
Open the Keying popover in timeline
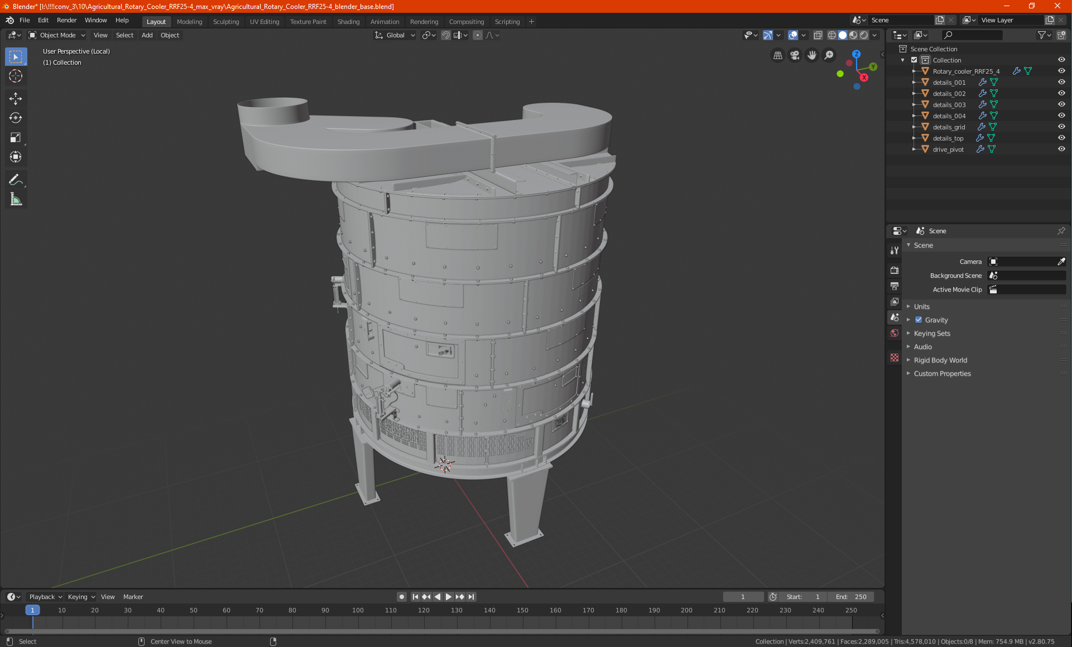pos(81,597)
